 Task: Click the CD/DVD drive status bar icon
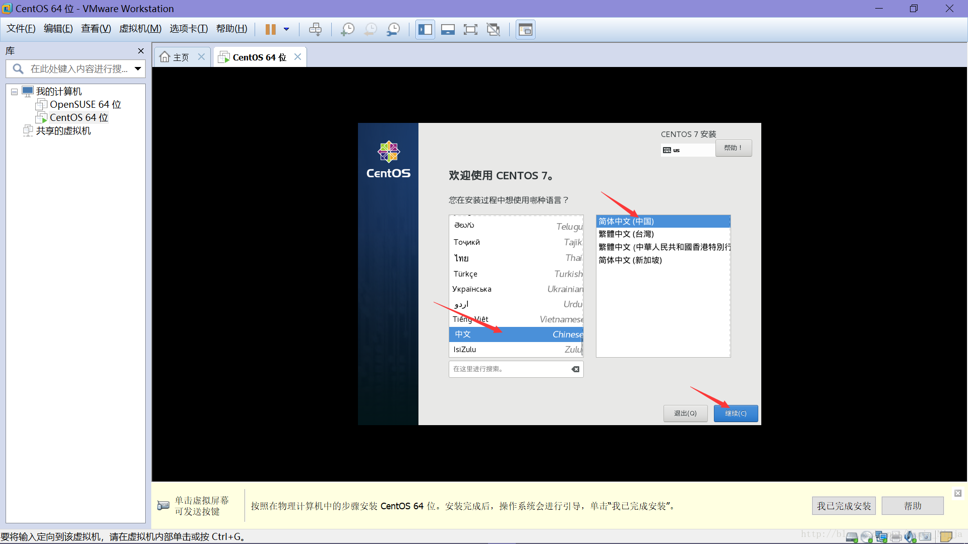click(867, 537)
